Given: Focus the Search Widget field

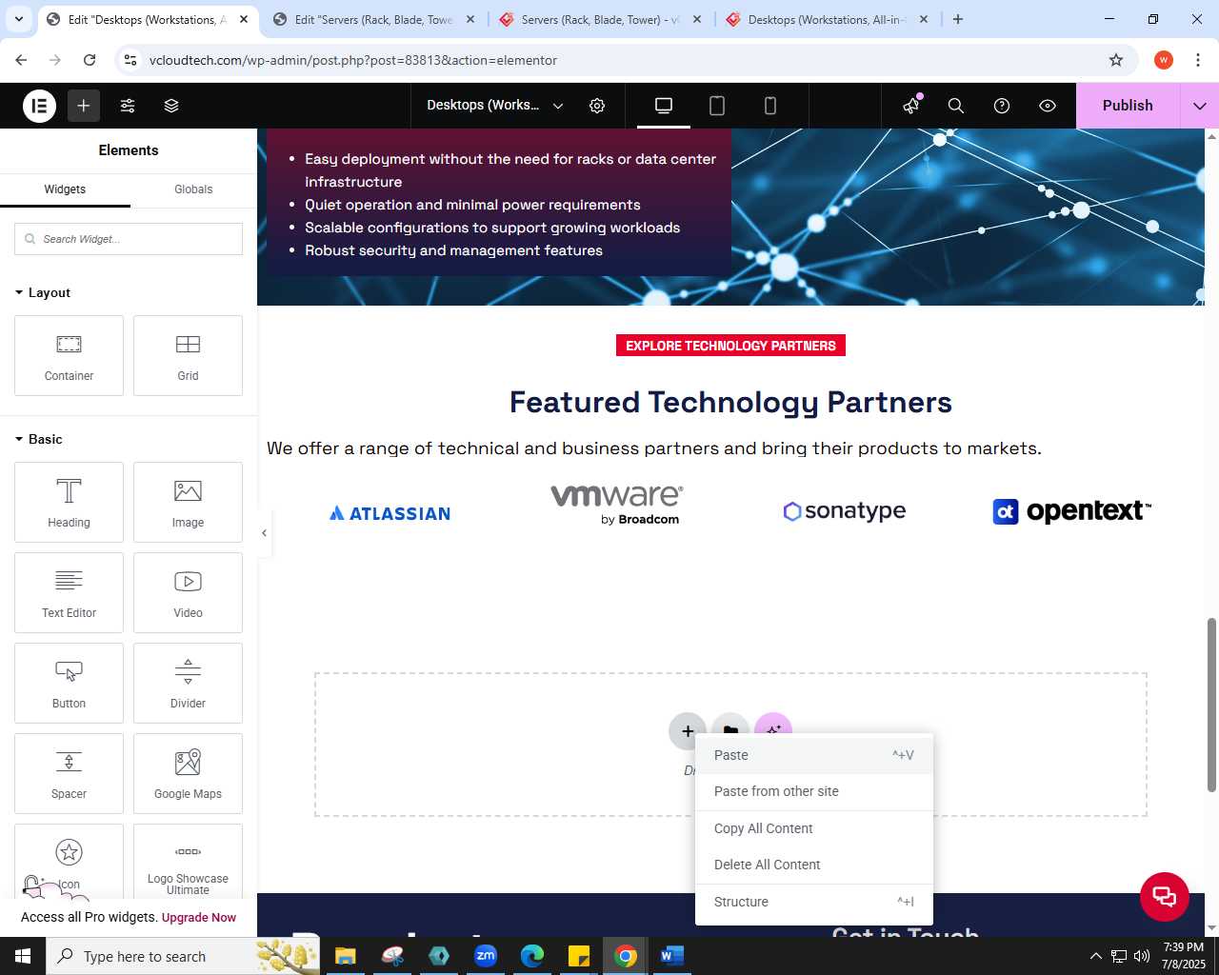Looking at the screenshot, I should (129, 239).
